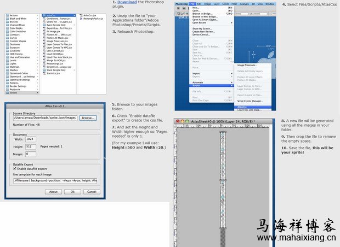Click the Width field showing 1024
340x247 pixels.
pos(31,139)
